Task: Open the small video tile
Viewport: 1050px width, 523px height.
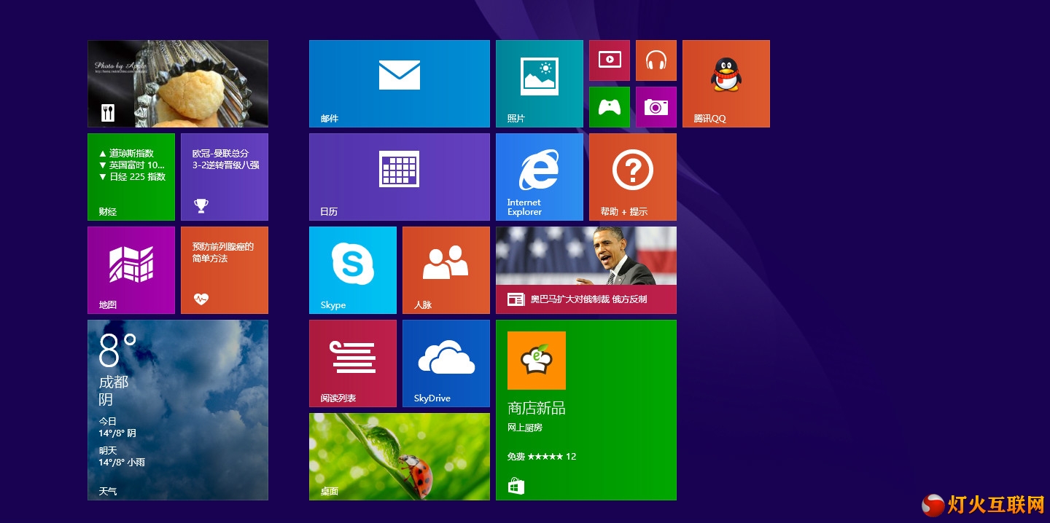Action: click(x=610, y=60)
